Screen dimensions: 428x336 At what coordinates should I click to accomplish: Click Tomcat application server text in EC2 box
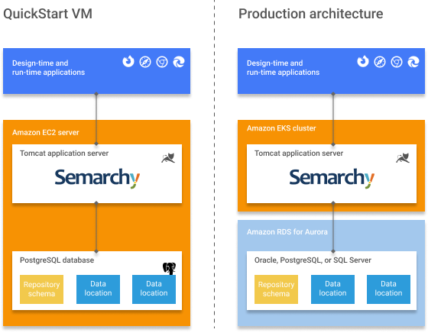click(64, 153)
